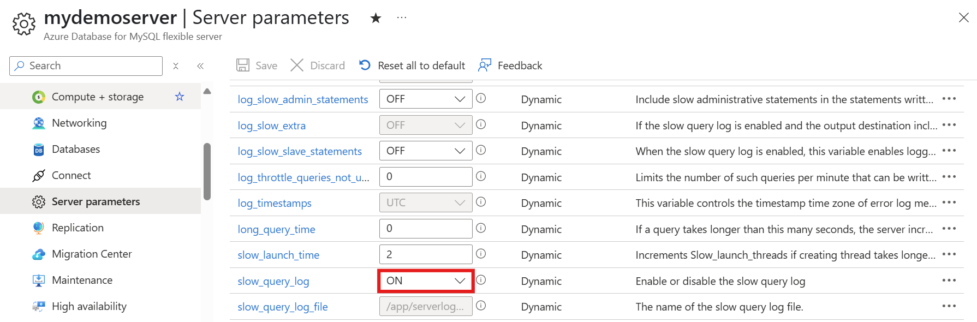Screen dimensions: 977x322
Task: Open Replication from the sidebar
Action: coord(78,228)
